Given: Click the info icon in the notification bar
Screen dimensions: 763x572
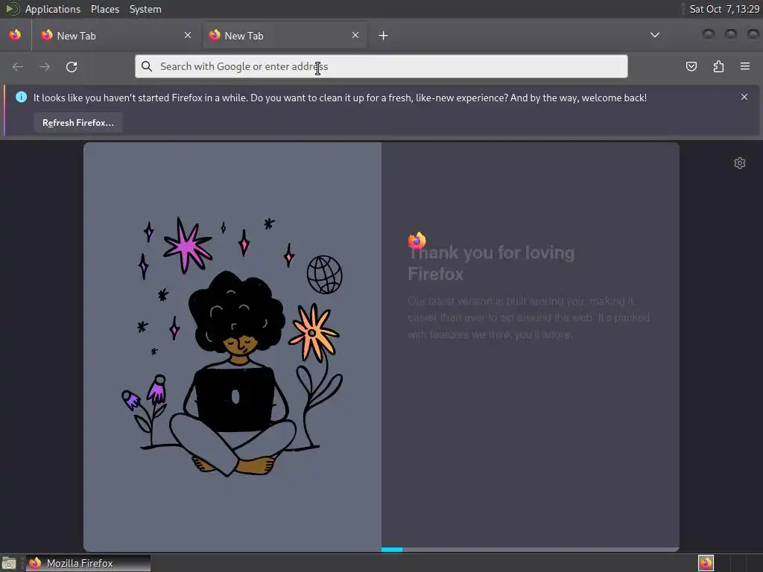Looking at the screenshot, I should coord(22,97).
